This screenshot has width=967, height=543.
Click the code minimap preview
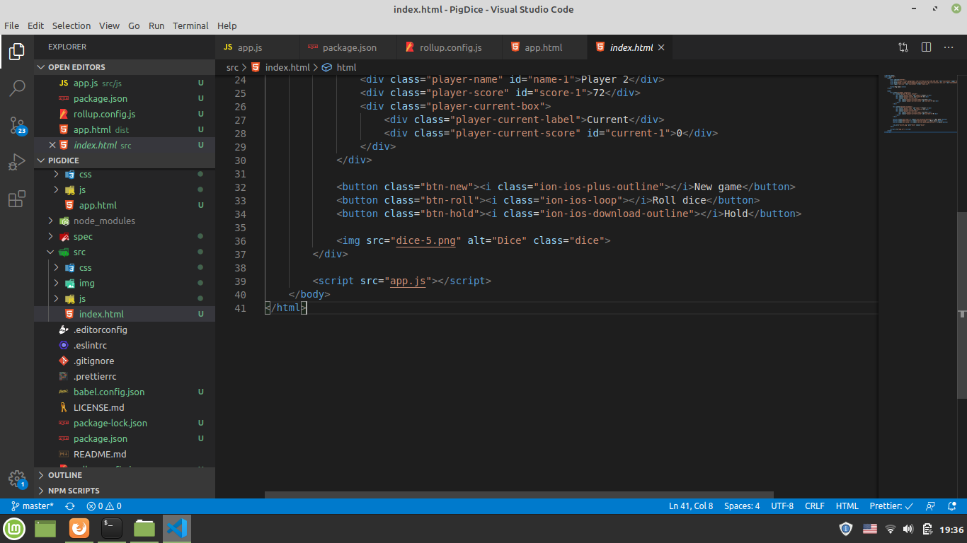917,103
